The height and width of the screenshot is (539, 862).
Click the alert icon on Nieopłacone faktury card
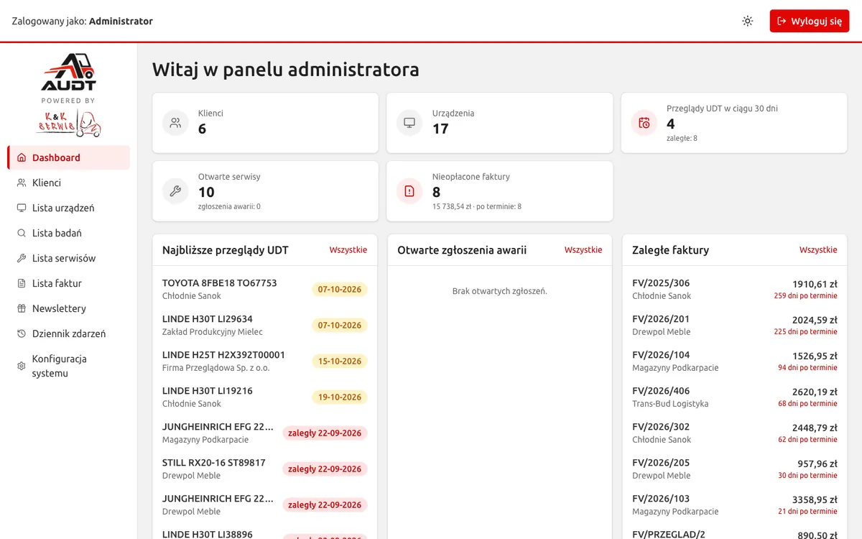point(409,191)
